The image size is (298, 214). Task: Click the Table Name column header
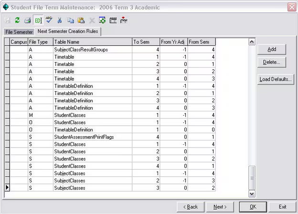click(x=93, y=42)
